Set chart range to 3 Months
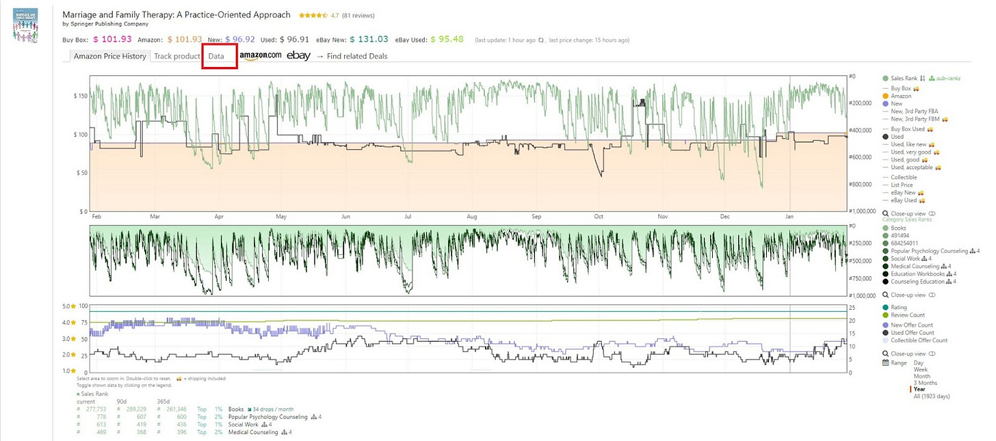 pyautogui.click(x=926, y=383)
